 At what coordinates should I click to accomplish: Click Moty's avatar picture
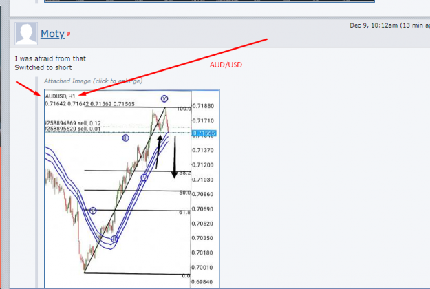point(26,34)
